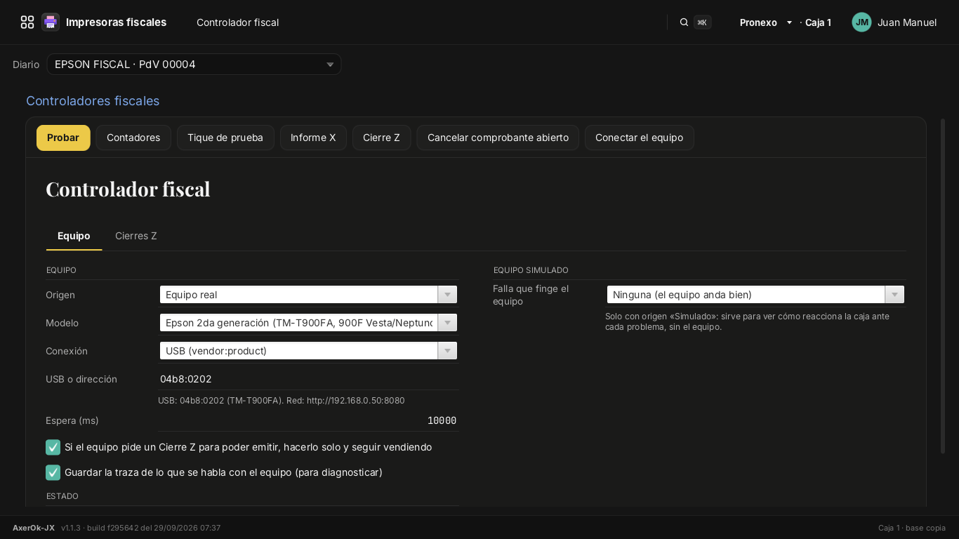Open the Conexión combo box

click(308, 351)
